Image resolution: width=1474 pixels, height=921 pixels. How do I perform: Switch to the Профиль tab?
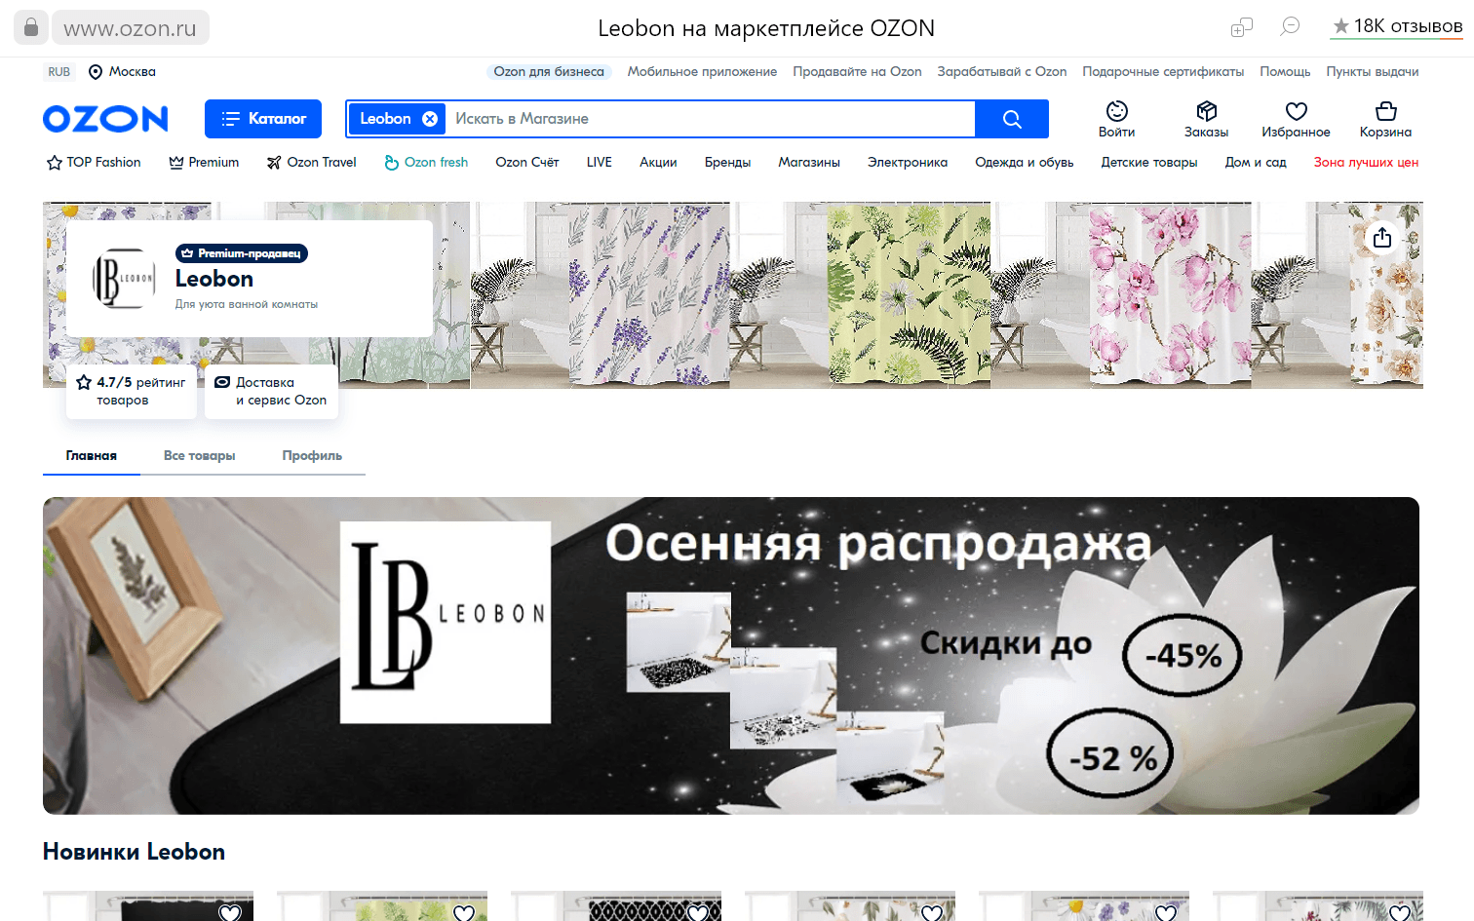[x=312, y=456]
